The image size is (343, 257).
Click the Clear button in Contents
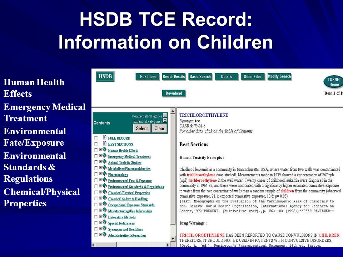tap(159, 128)
